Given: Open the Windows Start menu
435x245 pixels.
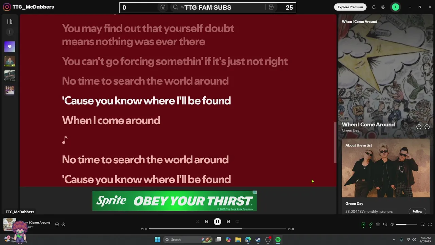Looking at the screenshot, I should 157,240.
